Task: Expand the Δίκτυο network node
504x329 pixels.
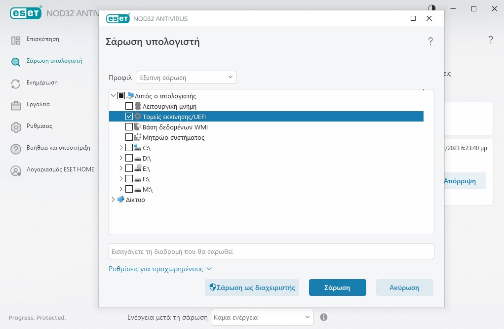Action: point(113,200)
